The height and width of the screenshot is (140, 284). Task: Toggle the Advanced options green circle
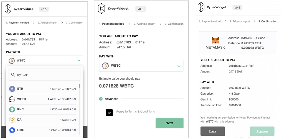(101, 99)
